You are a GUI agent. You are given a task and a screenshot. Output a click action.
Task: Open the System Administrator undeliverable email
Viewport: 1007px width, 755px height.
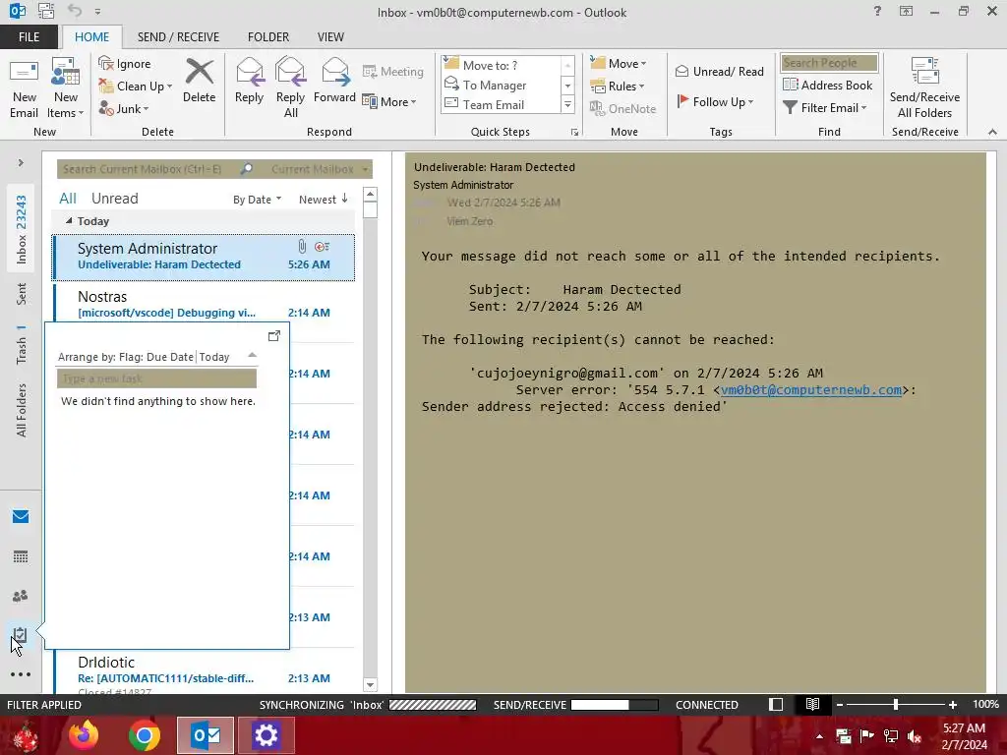pyautogui.click(x=203, y=257)
